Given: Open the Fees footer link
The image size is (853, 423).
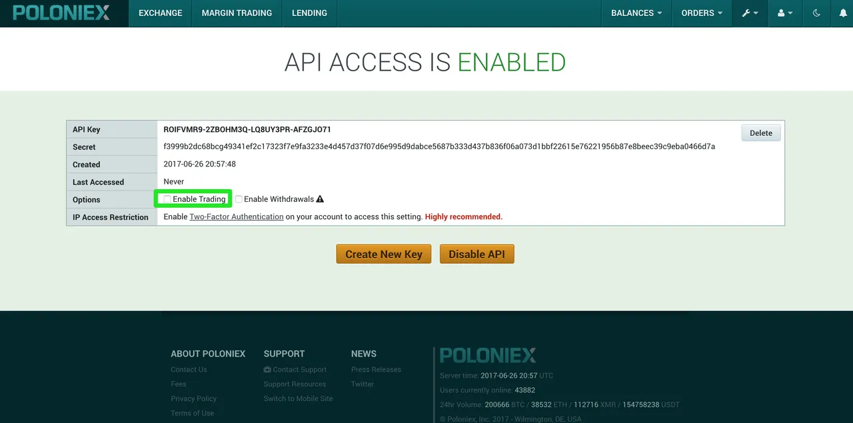Looking at the screenshot, I should [178, 384].
